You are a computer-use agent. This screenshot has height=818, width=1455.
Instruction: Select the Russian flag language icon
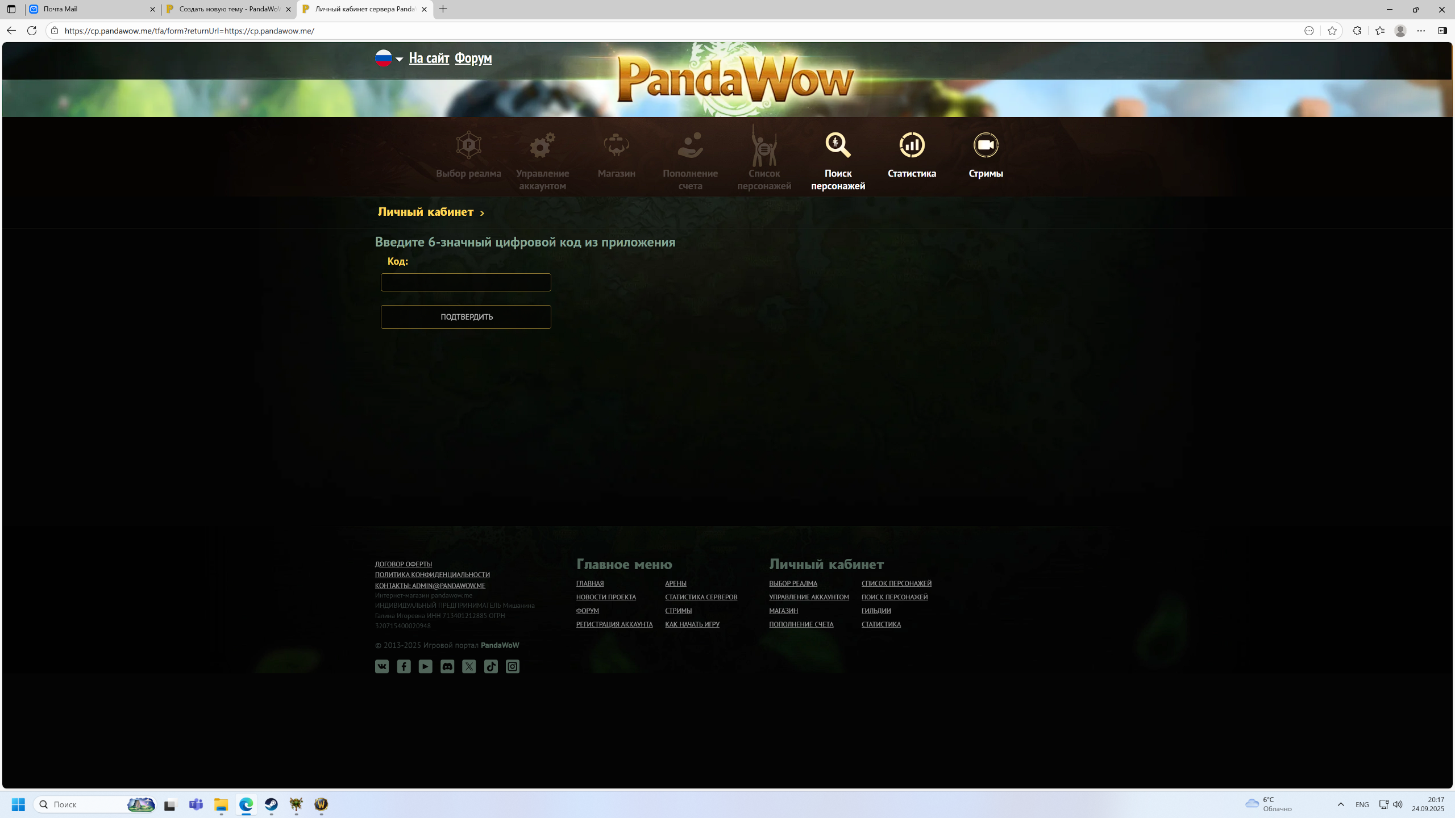384,58
